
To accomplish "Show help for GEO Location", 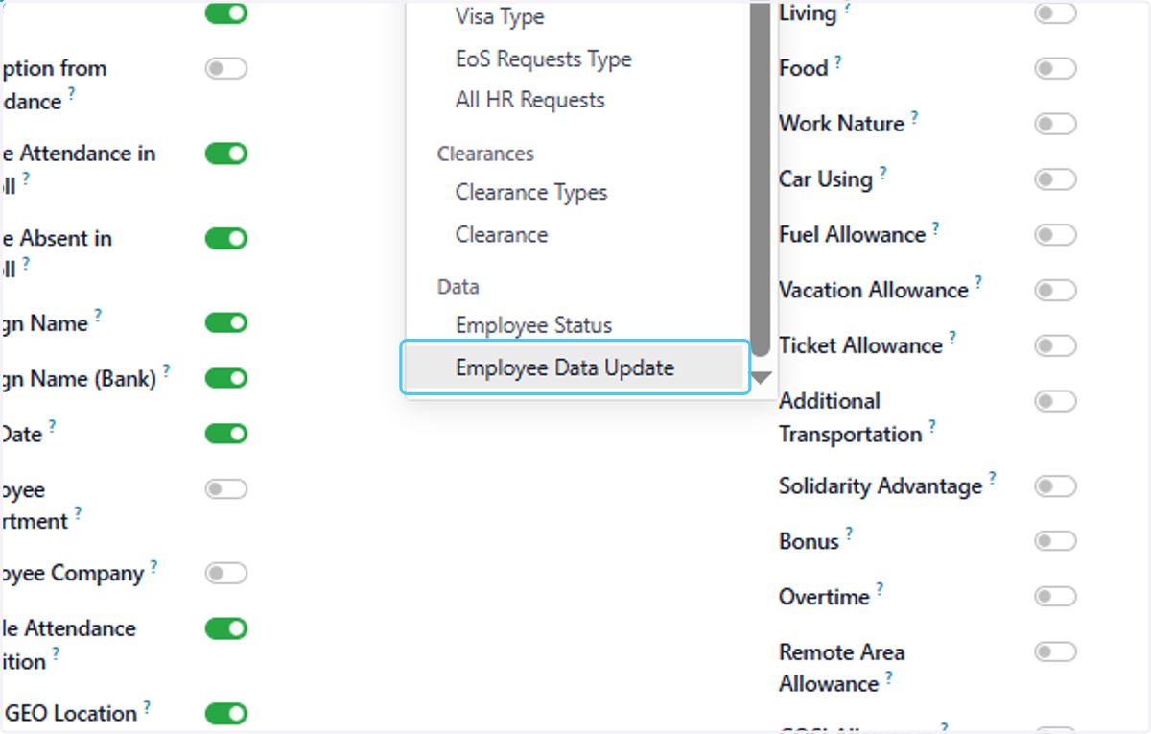I will pyautogui.click(x=147, y=707).
